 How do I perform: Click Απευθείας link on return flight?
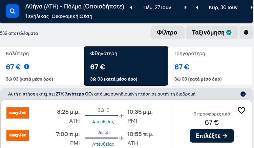103,144
